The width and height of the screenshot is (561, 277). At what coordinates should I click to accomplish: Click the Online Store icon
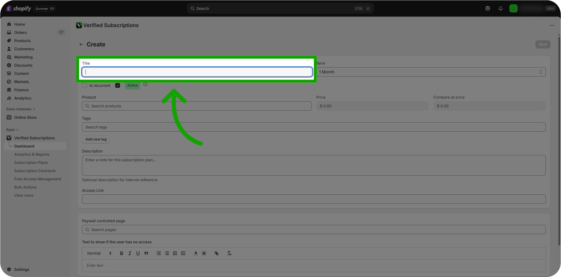(x=9, y=117)
